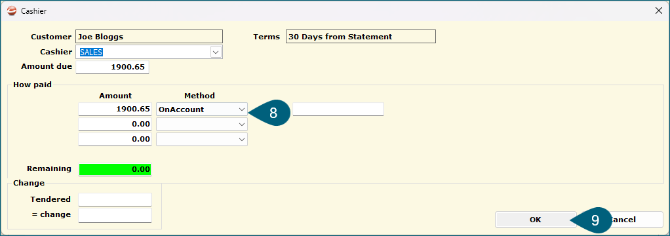670x236 pixels.
Task: Open the third payment method dropdown
Action: tap(242, 140)
